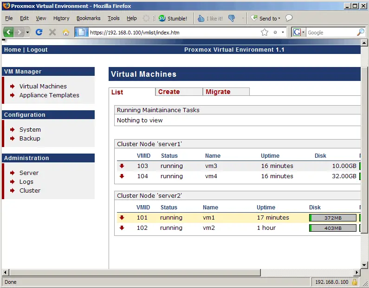369x288 pixels.
Task: Click the horizontal scrollbar right arrow
Action: pos(357,273)
